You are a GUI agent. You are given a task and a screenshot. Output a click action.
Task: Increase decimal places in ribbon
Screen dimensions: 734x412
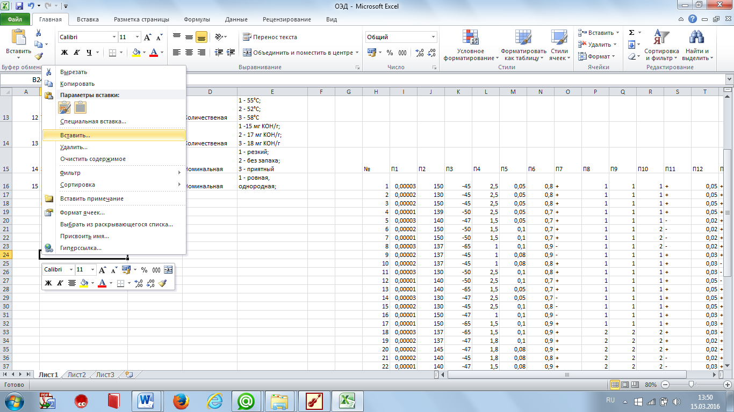tap(420, 53)
